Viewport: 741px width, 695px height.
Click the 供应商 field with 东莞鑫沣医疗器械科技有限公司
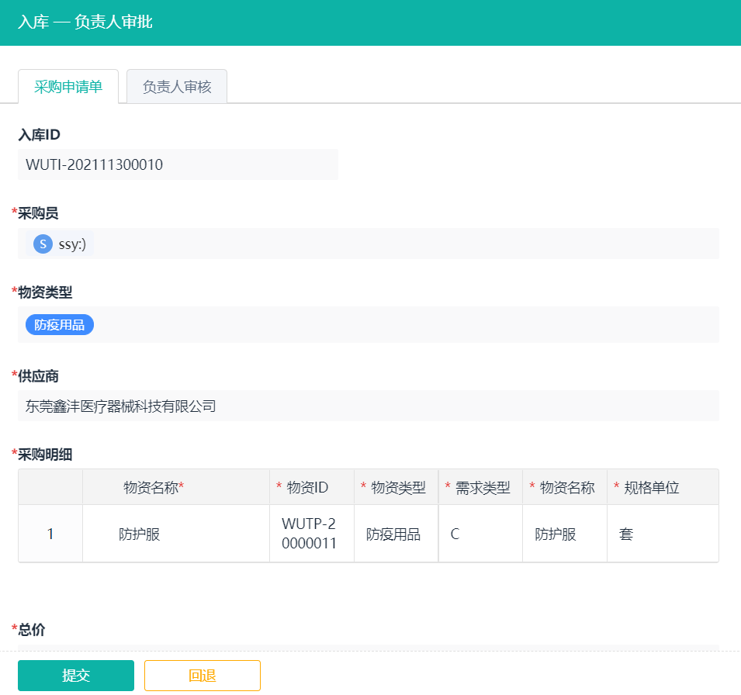click(x=368, y=406)
